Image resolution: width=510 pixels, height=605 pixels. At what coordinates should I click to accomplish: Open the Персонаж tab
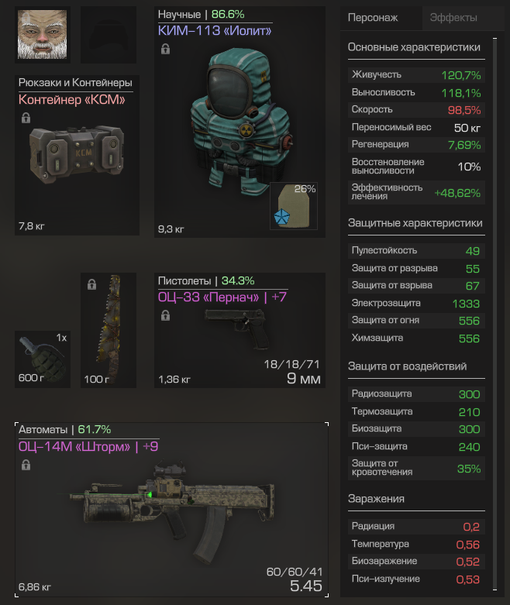click(x=373, y=18)
